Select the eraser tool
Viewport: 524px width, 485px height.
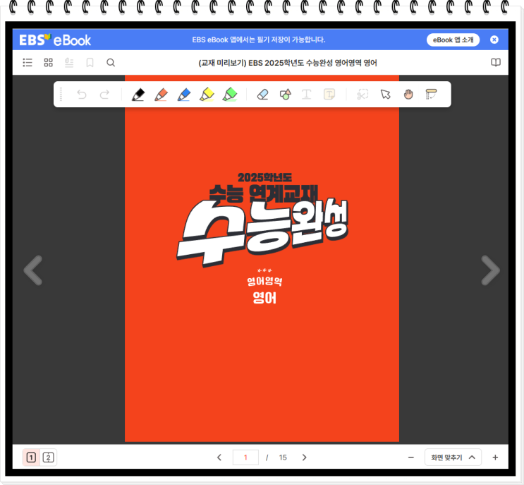point(262,95)
